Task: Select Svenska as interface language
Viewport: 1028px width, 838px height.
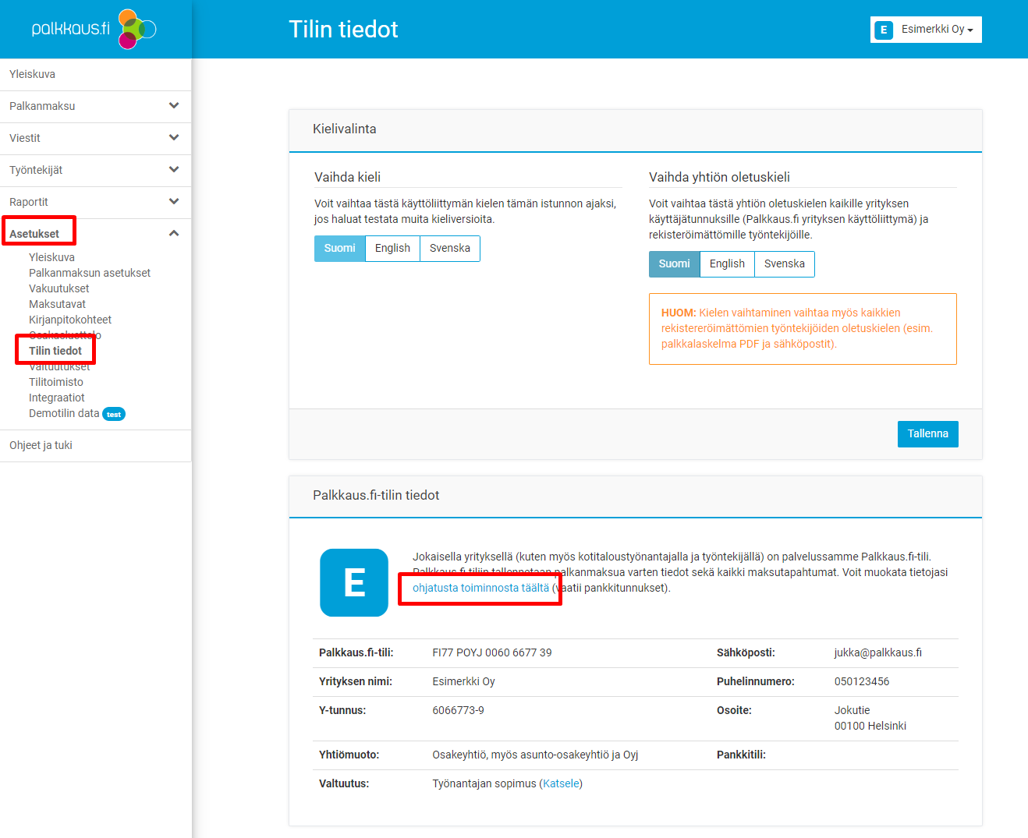Action: pos(449,248)
